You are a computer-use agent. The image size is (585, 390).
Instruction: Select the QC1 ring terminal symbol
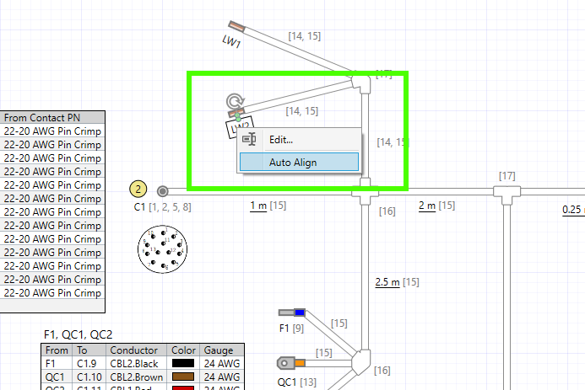tap(291, 363)
